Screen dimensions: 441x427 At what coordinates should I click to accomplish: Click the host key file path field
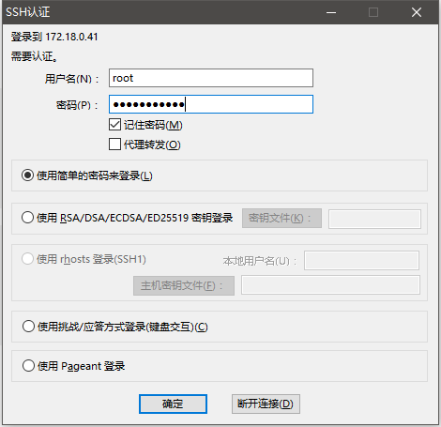pos(330,284)
